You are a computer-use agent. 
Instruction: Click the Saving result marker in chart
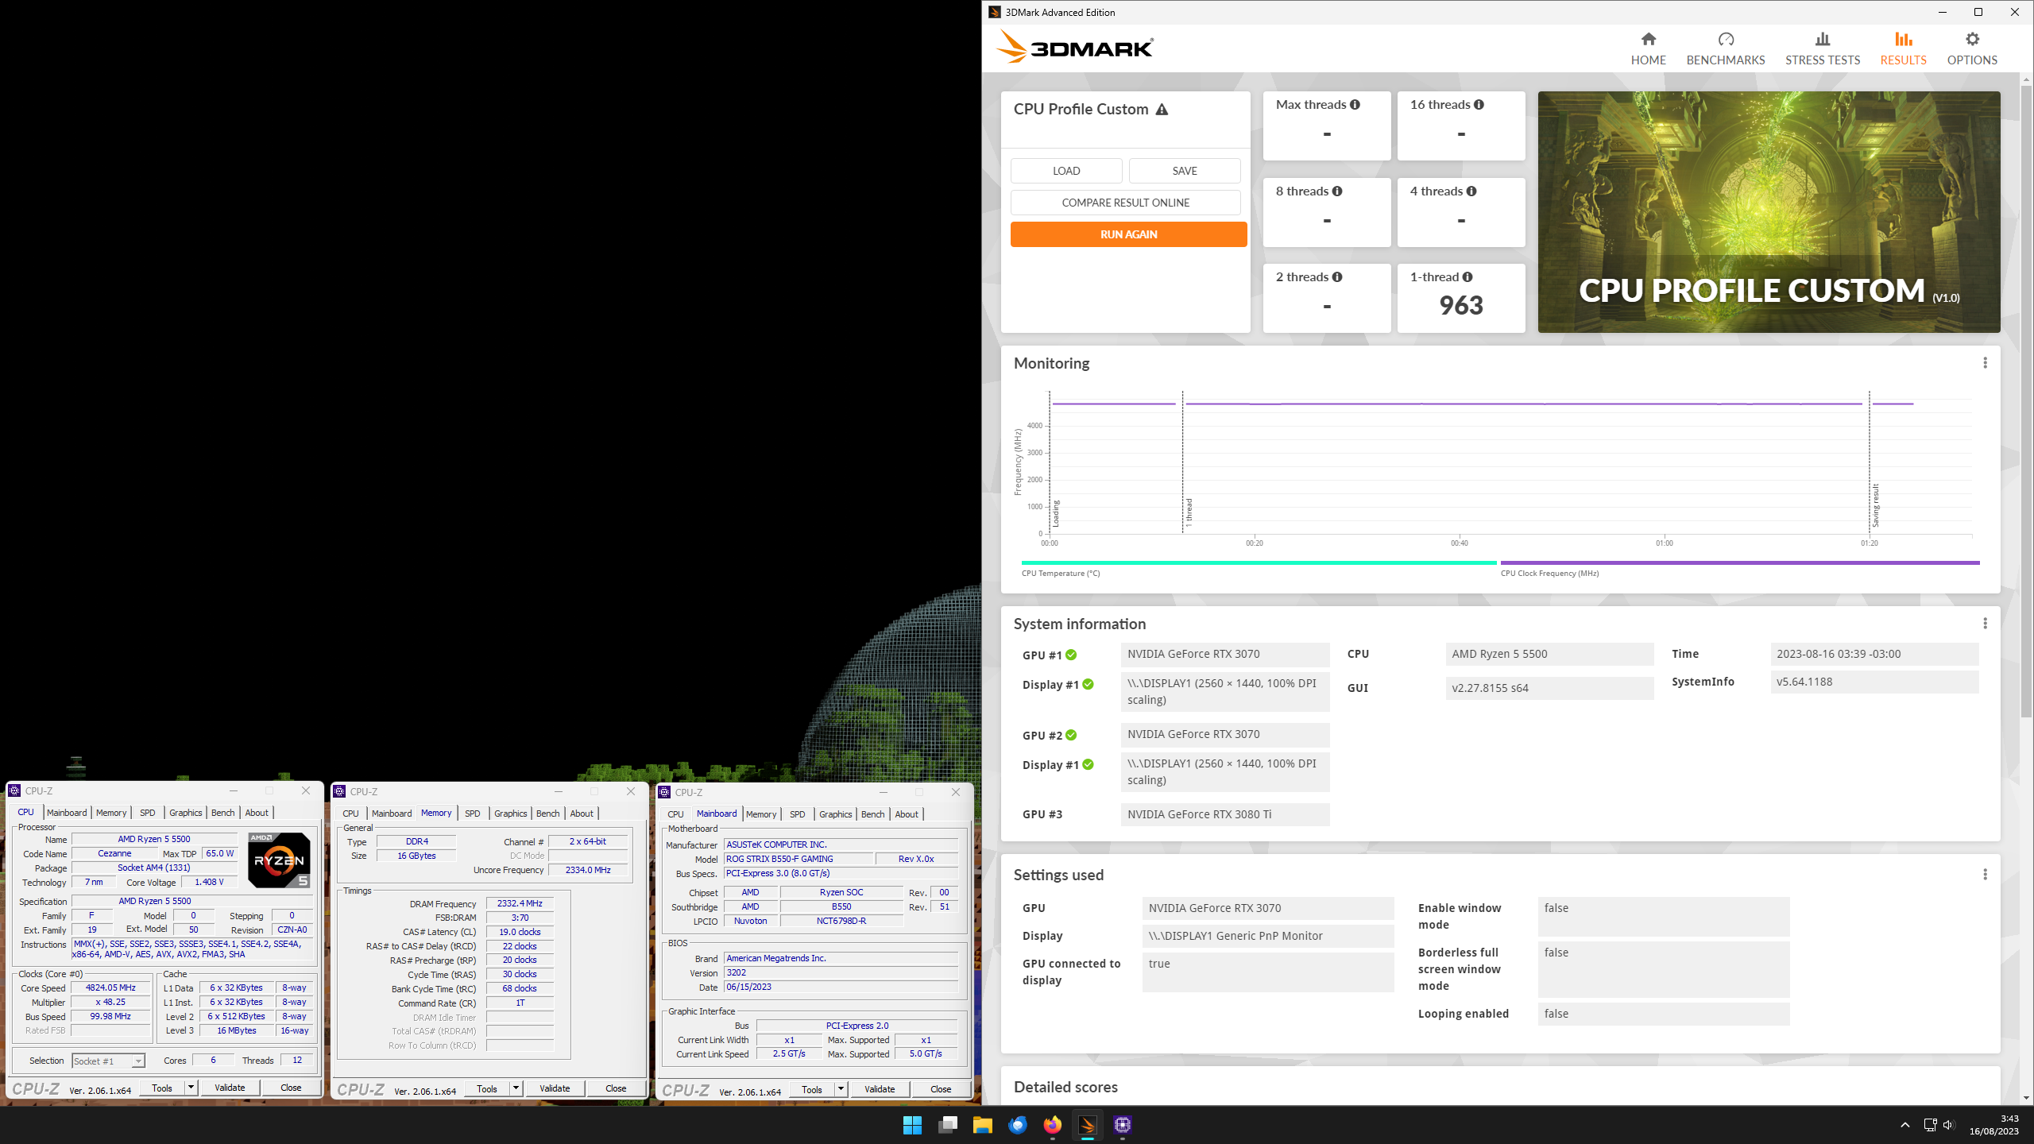1875,506
